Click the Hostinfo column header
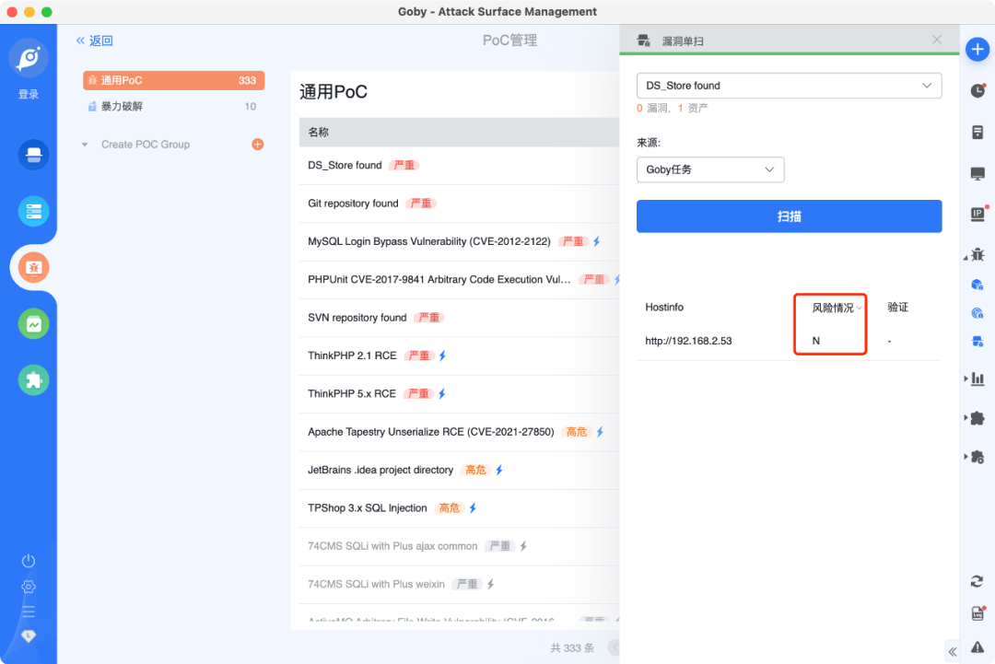The height and width of the screenshot is (664, 995). (x=664, y=307)
